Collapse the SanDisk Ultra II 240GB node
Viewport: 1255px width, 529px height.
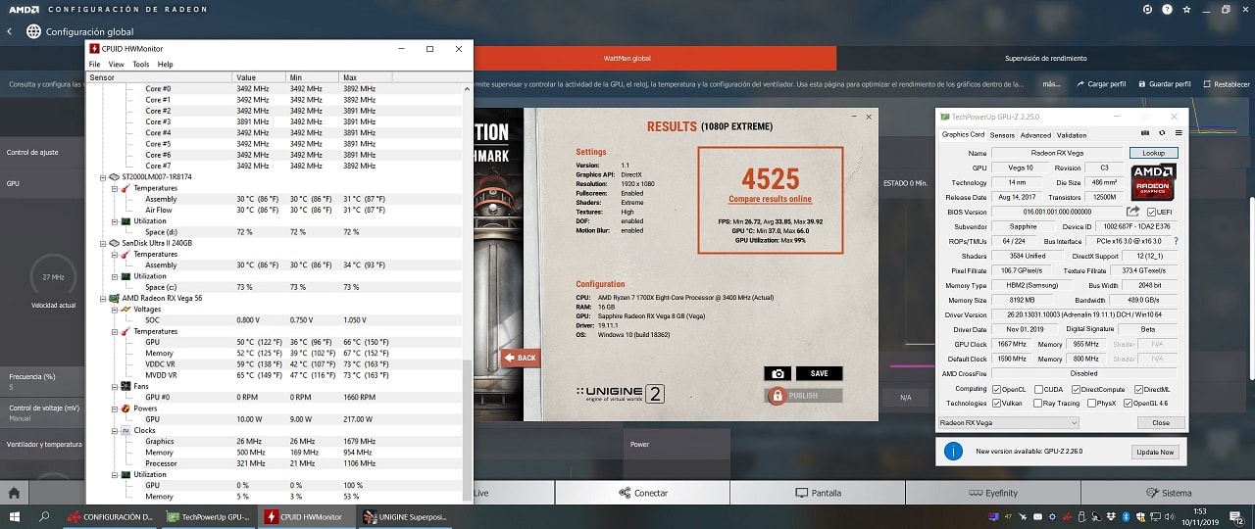103,243
